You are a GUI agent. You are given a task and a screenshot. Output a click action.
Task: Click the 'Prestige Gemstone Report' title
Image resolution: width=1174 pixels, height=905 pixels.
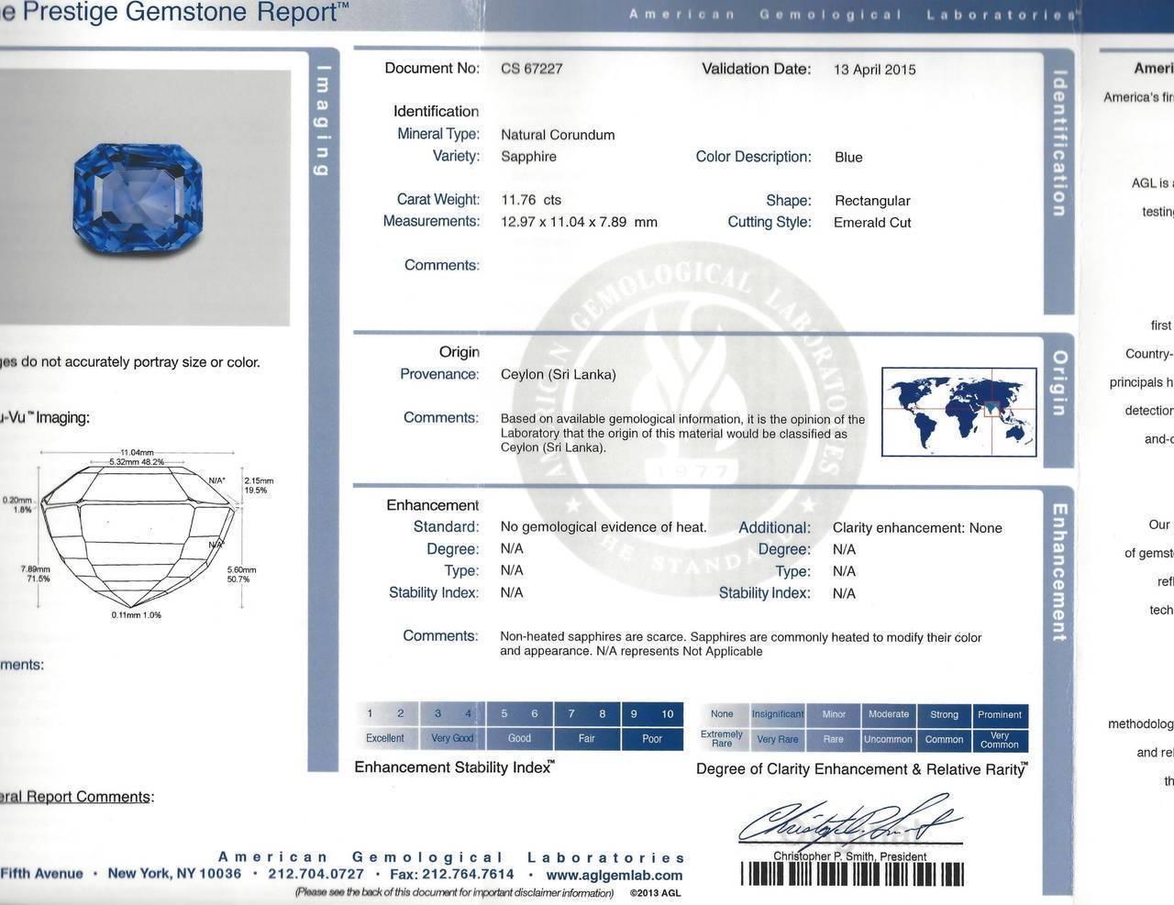tap(184, 13)
